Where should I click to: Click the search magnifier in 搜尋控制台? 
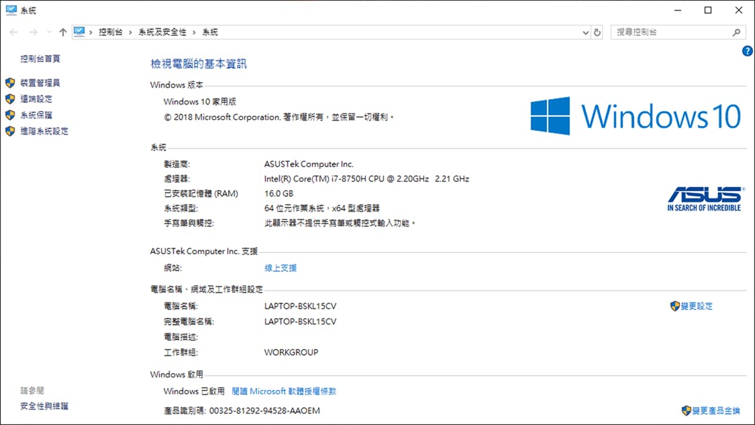736,31
